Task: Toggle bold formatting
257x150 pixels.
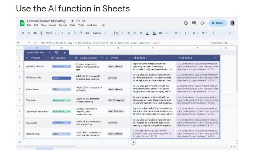Action: click(x=129, y=33)
